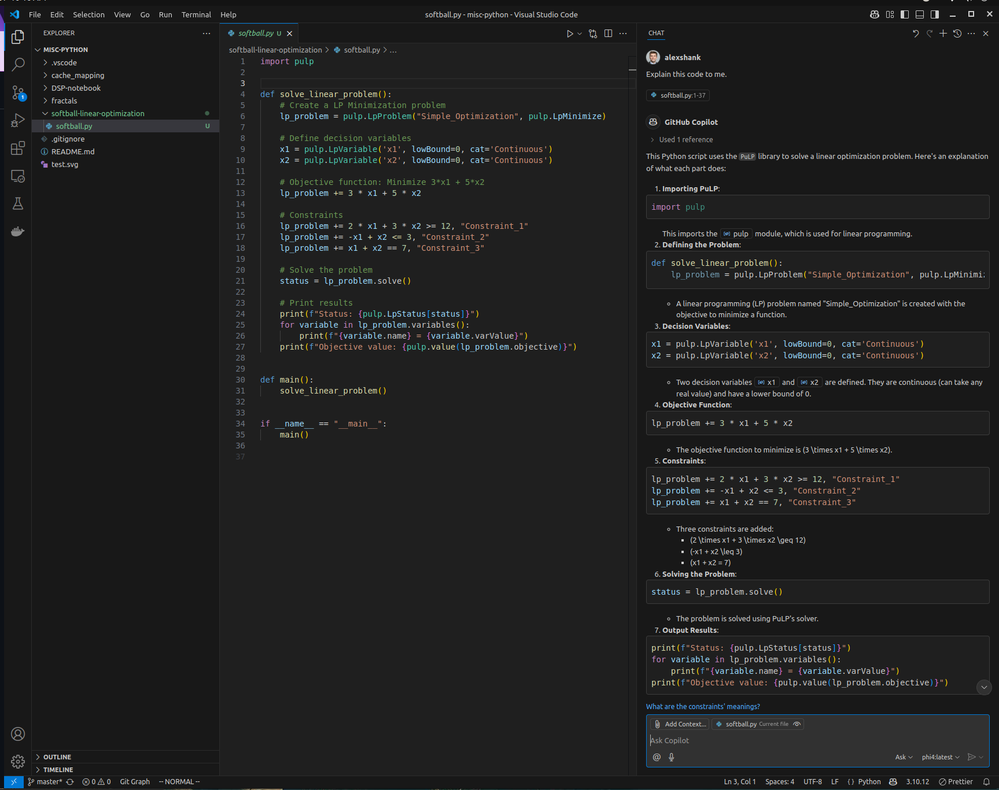Toggle the primary side bar layout button
This screenshot has width=999, height=790.
(x=905, y=14)
